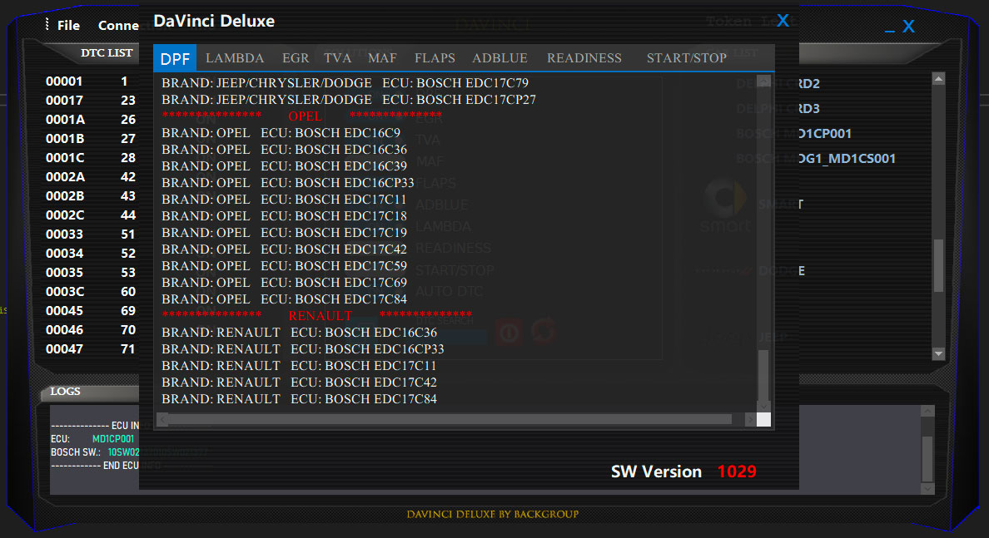The width and height of the screenshot is (989, 538).
Task: Open the File menu
Action: click(69, 25)
